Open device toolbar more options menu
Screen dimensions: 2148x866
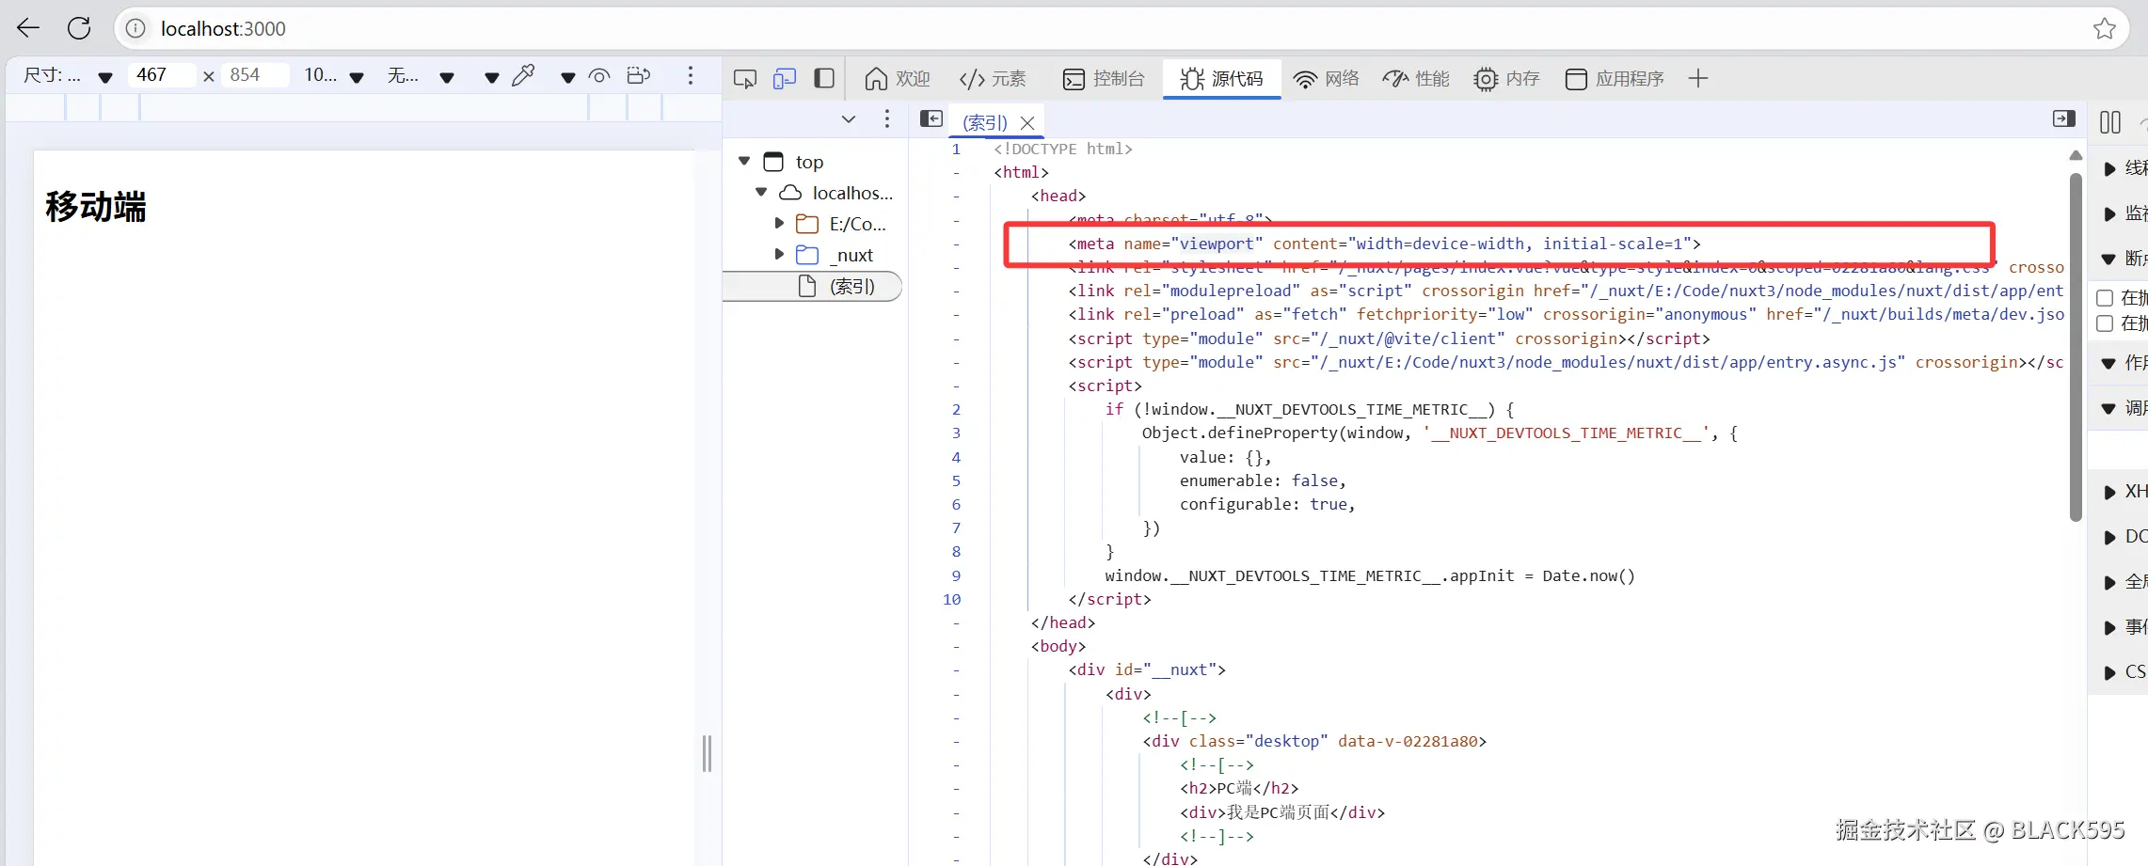coord(691,75)
